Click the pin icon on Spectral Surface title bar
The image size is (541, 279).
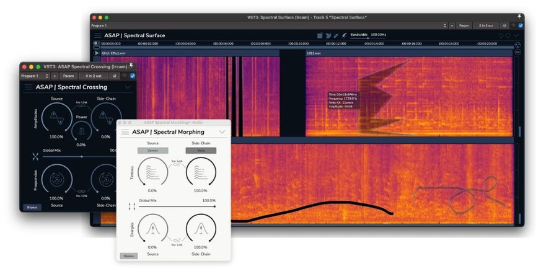[519, 17]
